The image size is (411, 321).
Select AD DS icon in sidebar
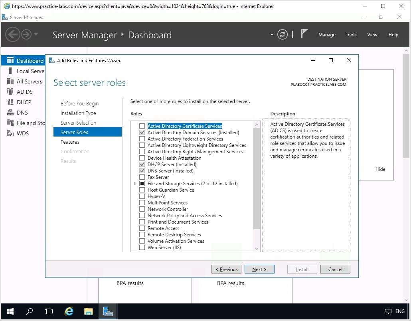pyautogui.click(x=10, y=91)
